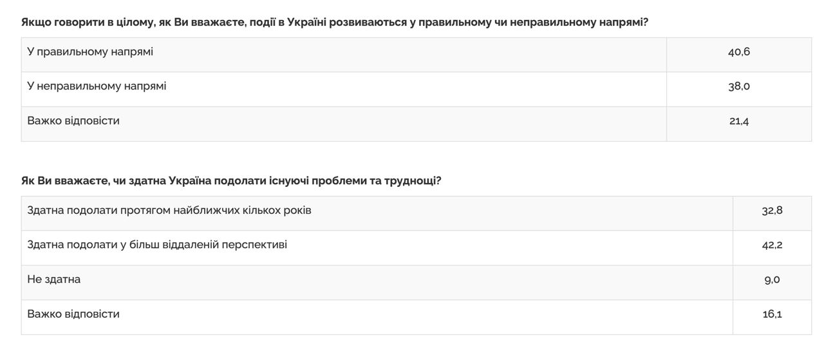Click the word 'Україна' in the second question
The width and height of the screenshot is (824, 357).
coord(190,181)
